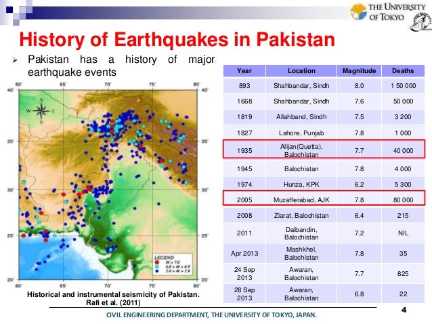Click the year cell "1945"
Screen dimensions: 432x324
[x=244, y=168]
